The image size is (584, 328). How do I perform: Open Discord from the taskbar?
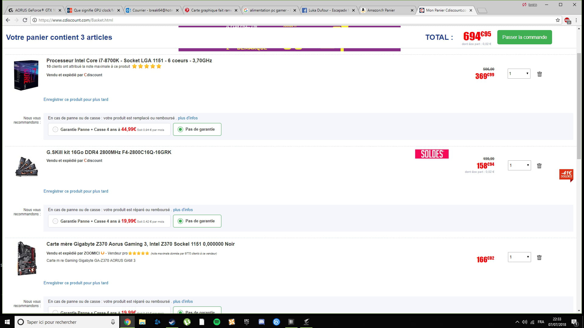tap(261, 322)
